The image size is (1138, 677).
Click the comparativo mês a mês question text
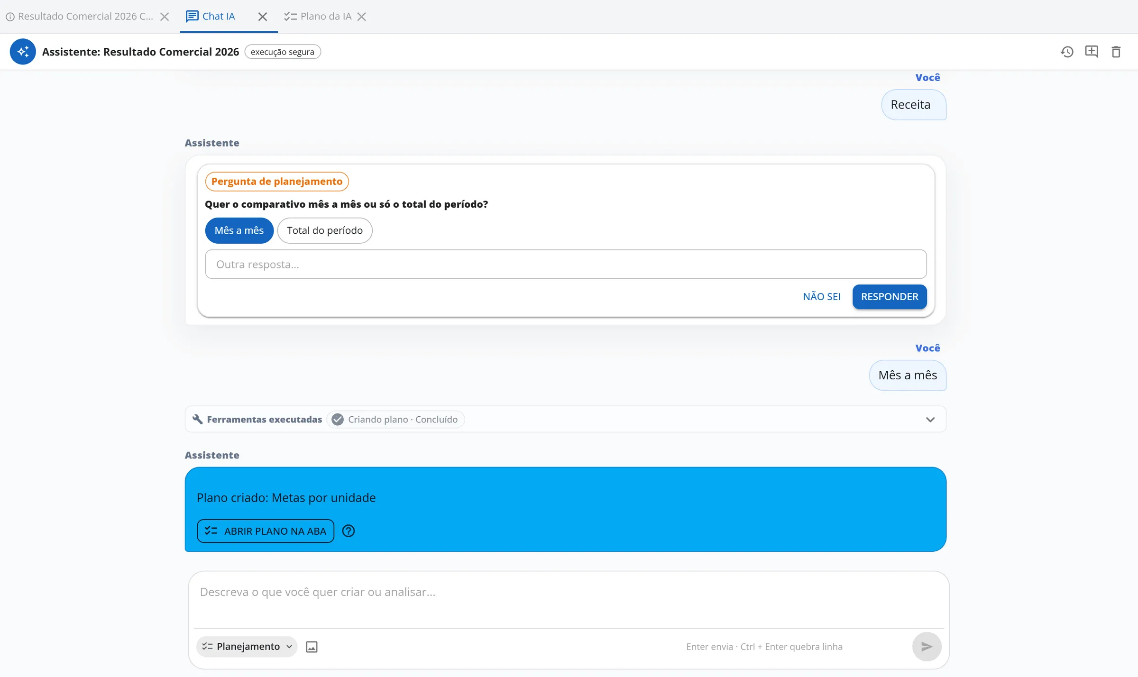tap(346, 204)
